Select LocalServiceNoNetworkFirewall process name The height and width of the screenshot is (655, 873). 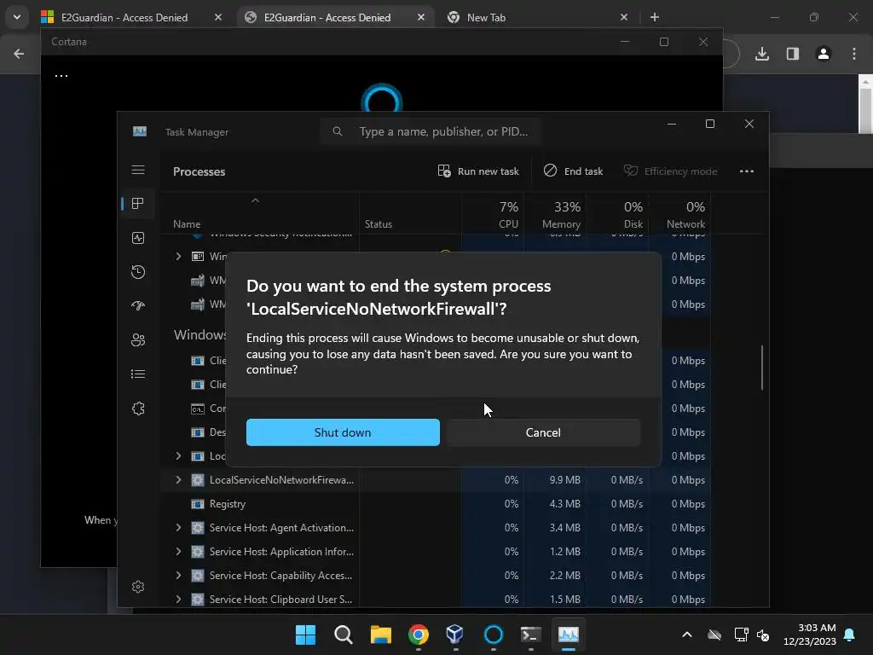pyautogui.click(x=281, y=479)
